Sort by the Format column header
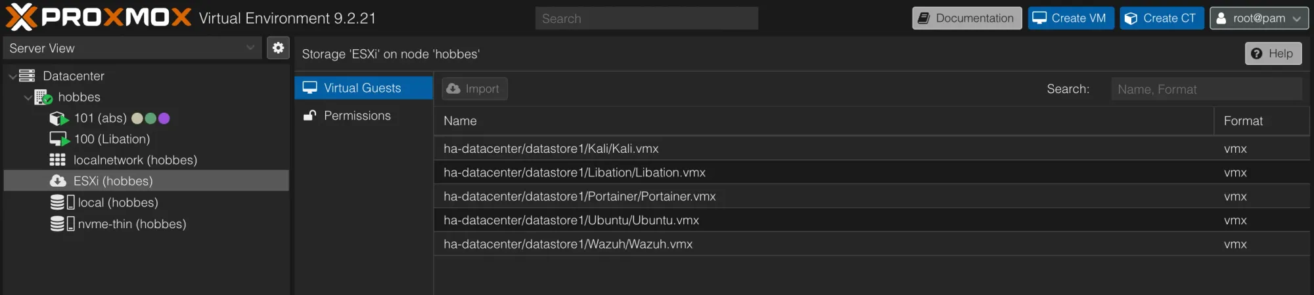1314x295 pixels. 1261,121
